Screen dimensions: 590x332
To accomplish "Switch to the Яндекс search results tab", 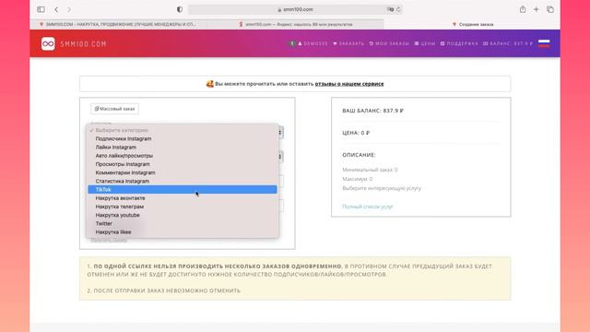I will pyautogui.click(x=295, y=24).
